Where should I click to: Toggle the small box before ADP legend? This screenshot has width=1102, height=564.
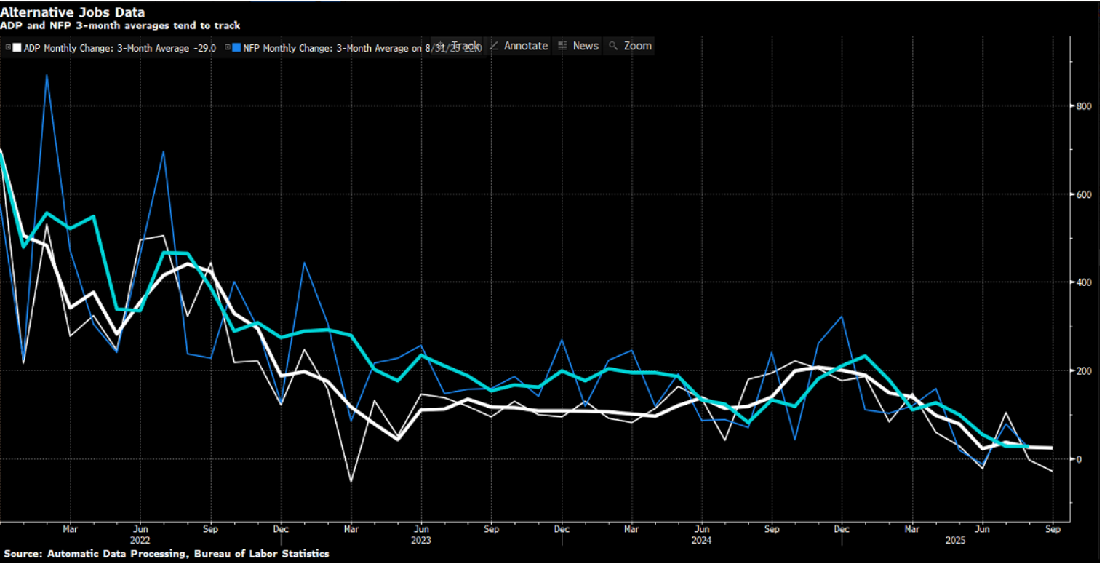[x=8, y=47]
